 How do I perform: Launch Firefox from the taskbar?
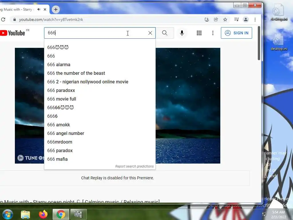coord(43,214)
